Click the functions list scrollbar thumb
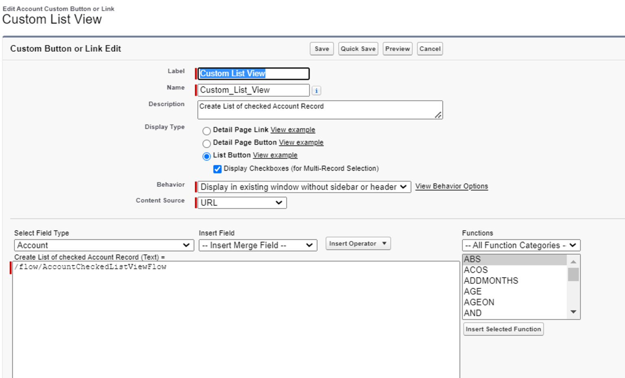The image size is (625, 378). [573, 274]
